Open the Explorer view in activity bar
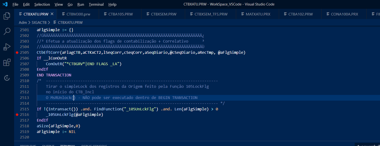The height and width of the screenshot is (146, 380). pyautogui.click(x=7, y=16)
